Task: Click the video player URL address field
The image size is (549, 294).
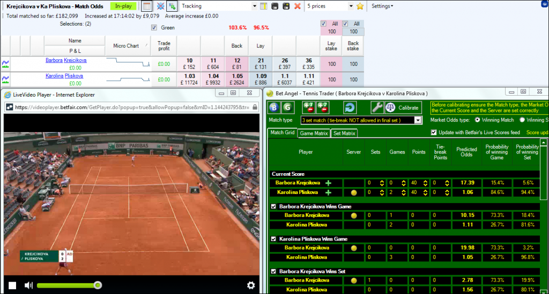Action: [132, 107]
